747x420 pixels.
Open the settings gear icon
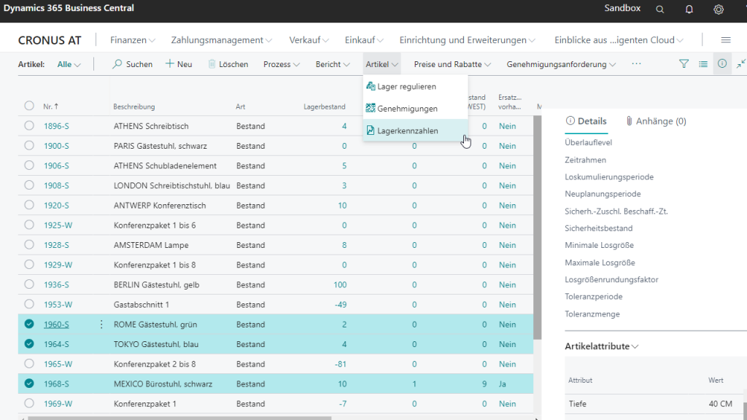pyautogui.click(x=719, y=9)
